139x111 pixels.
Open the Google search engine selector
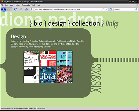(111, 9)
